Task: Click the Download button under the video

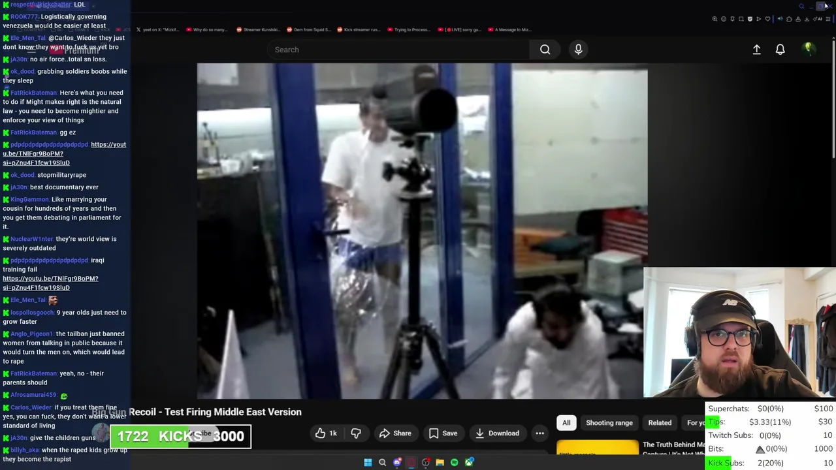Action: (496, 433)
